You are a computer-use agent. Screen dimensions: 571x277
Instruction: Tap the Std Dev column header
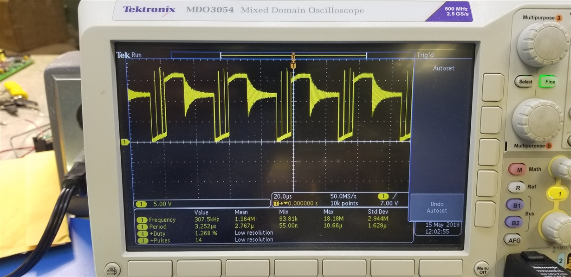click(x=378, y=213)
